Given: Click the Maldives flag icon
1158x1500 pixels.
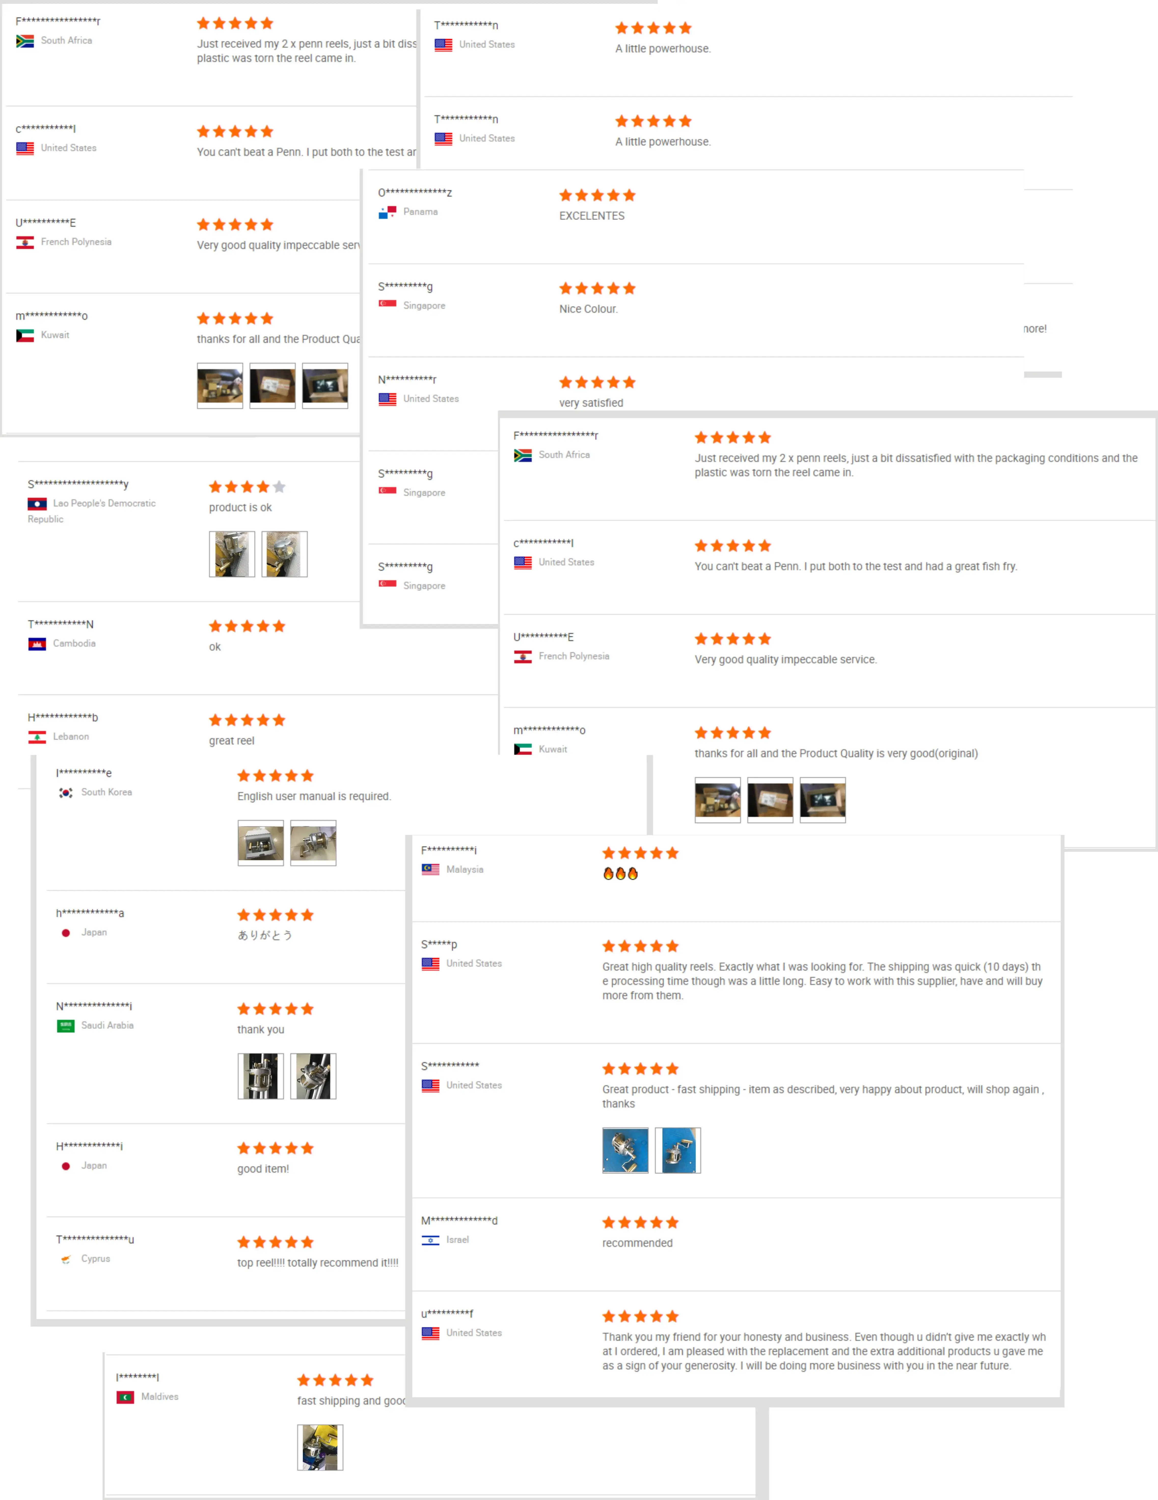Looking at the screenshot, I should [126, 1397].
